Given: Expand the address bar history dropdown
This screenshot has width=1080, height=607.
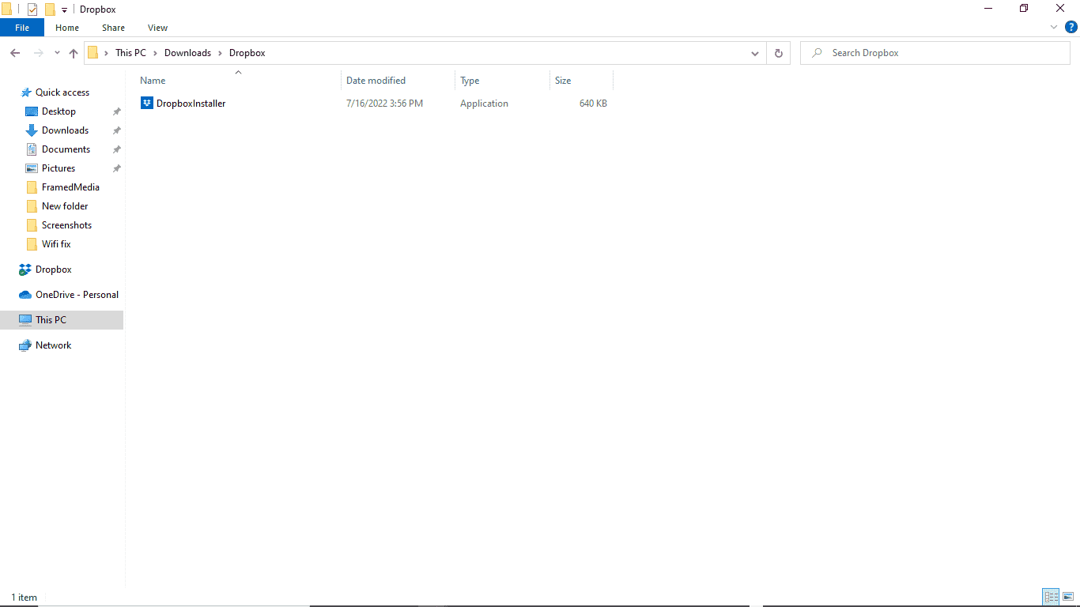Looking at the screenshot, I should 755,53.
